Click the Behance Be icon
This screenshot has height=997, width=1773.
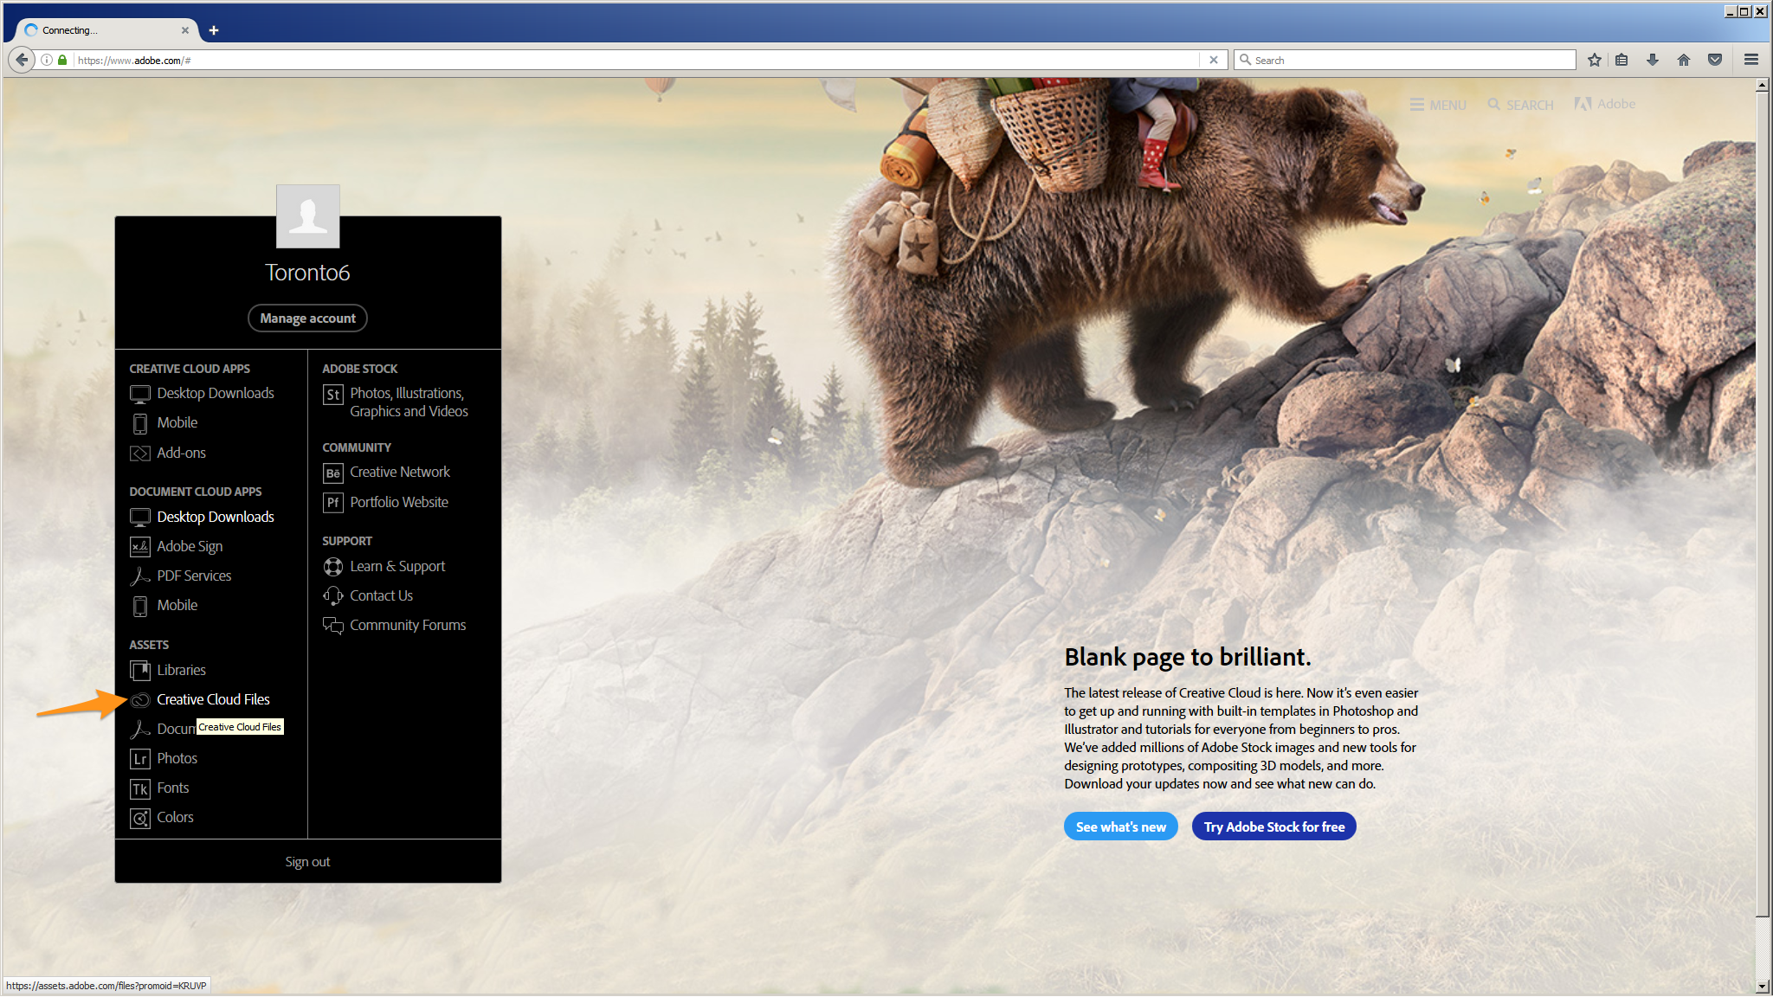[x=332, y=473]
